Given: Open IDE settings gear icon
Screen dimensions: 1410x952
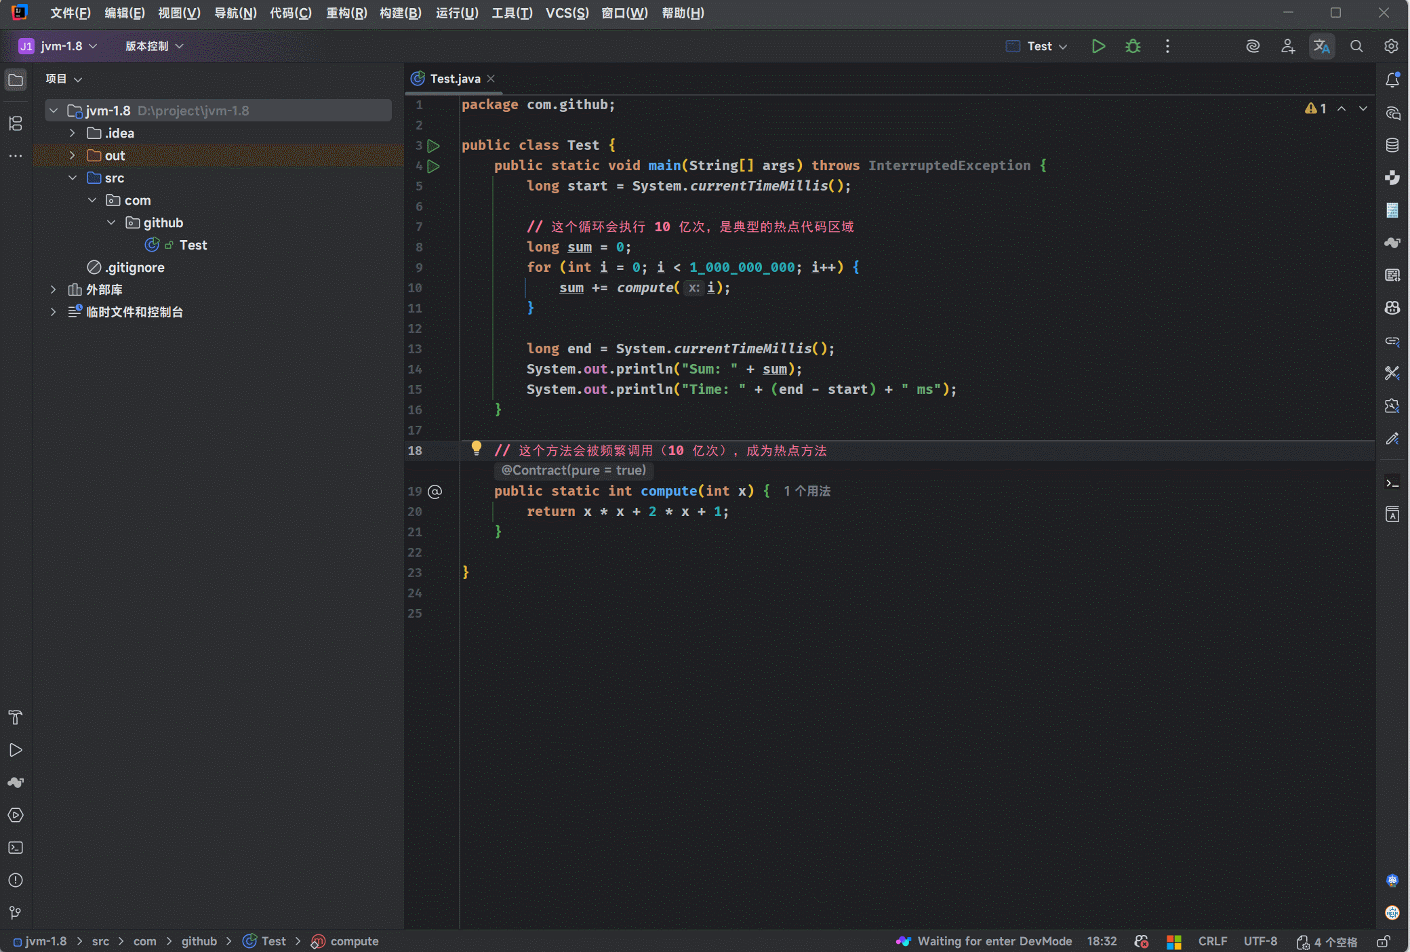Looking at the screenshot, I should pos(1391,46).
